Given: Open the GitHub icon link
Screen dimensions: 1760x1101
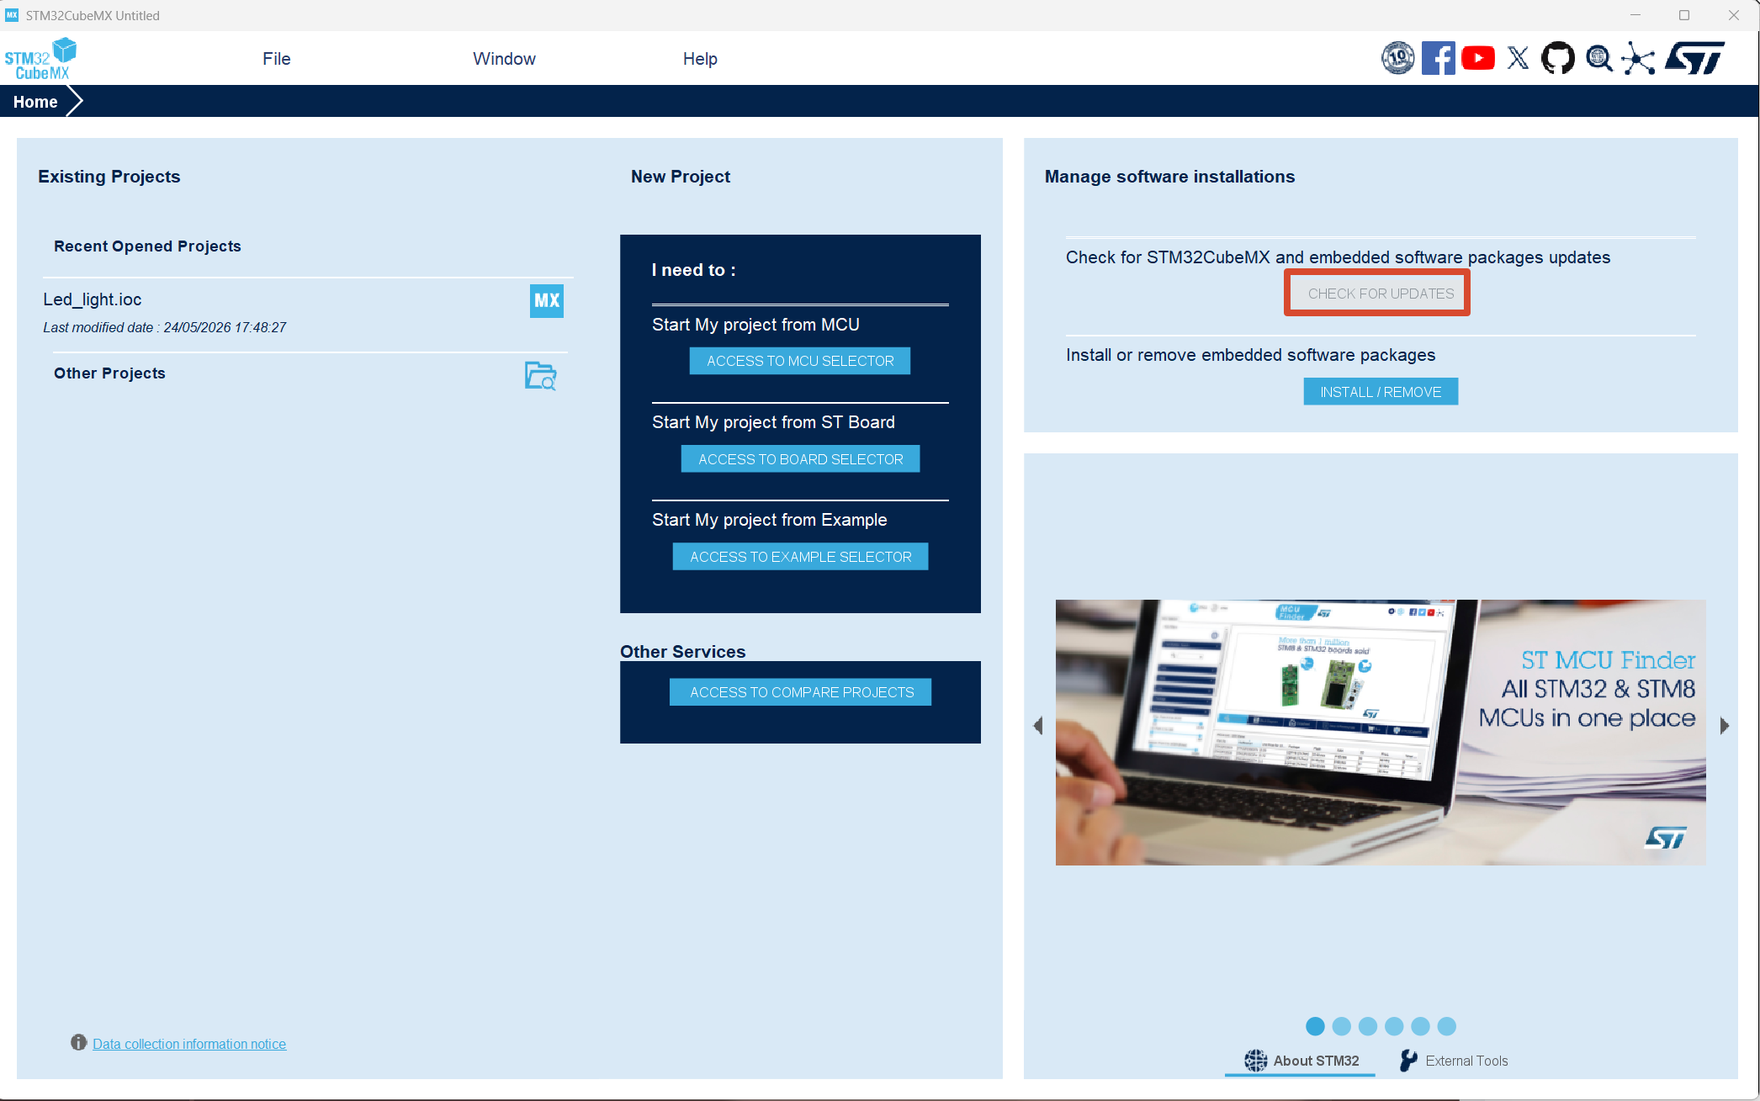Looking at the screenshot, I should [x=1558, y=58].
